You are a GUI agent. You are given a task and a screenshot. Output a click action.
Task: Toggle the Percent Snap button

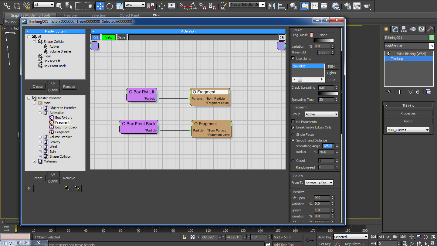202,5
